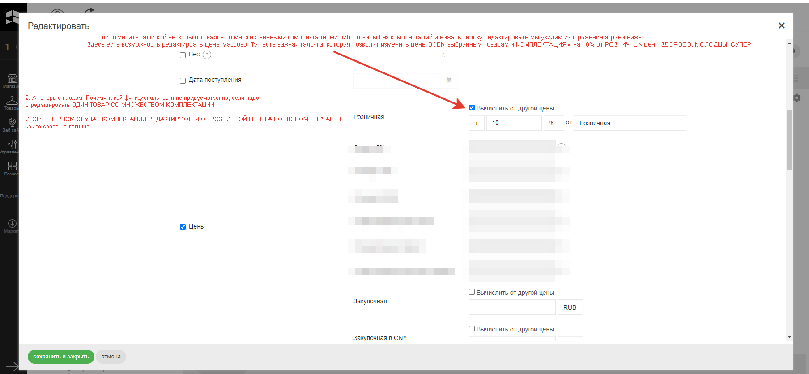Open the Магазин sidebar icon
The image size is (809, 374).
point(12,79)
